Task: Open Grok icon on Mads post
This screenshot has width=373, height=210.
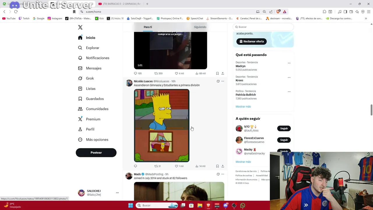Action: (218, 174)
